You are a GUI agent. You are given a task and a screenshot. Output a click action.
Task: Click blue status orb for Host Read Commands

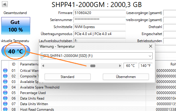tap(5, 109)
